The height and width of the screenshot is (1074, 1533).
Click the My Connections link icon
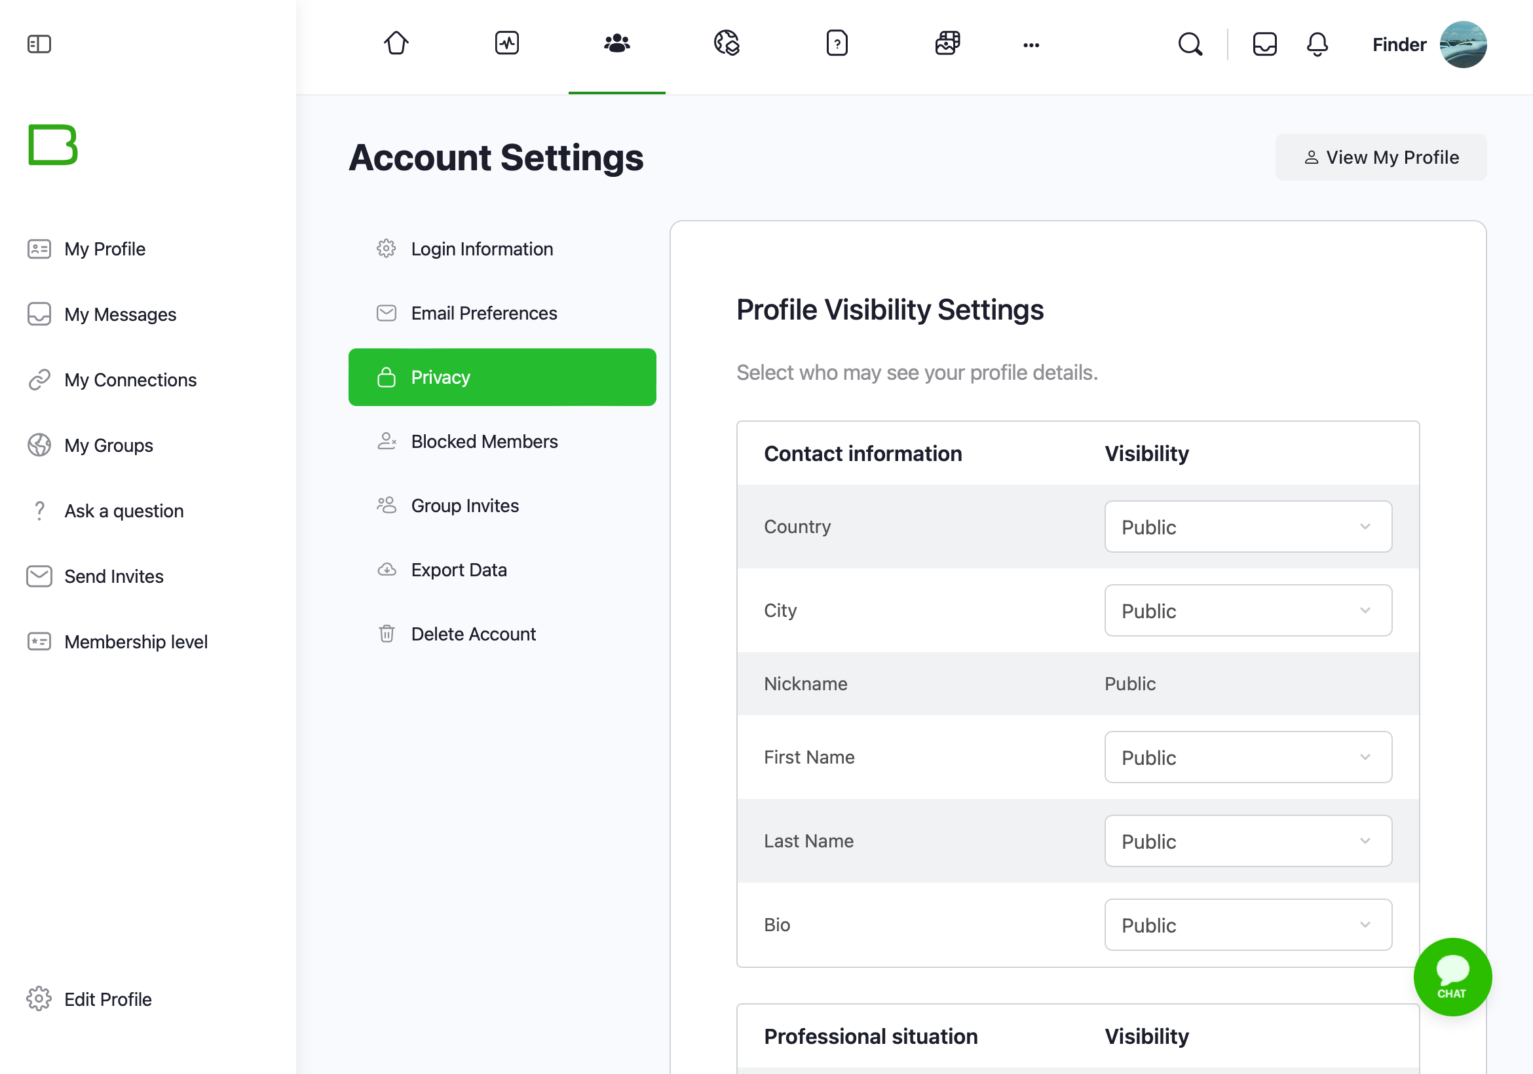[x=39, y=380]
